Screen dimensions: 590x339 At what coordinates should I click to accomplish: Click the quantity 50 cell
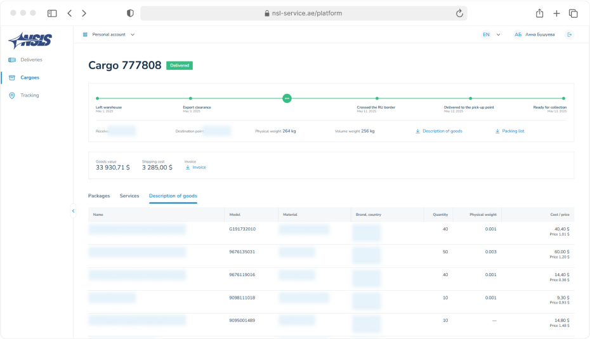click(x=445, y=251)
